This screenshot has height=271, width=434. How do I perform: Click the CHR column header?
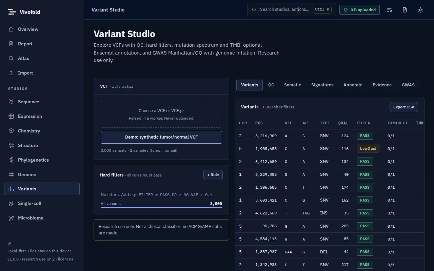[243, 123]
